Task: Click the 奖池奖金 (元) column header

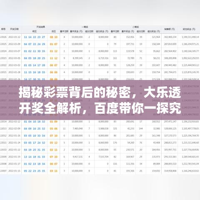Action: 189,29
